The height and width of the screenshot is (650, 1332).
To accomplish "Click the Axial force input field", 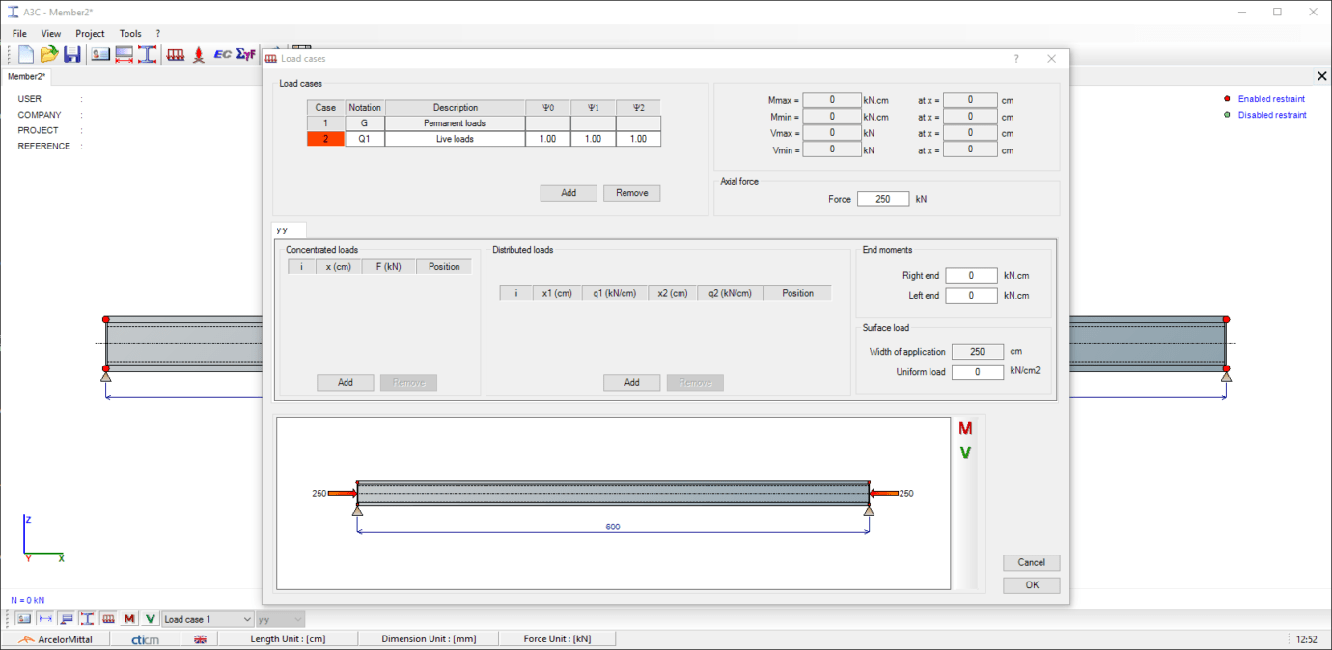I will pos(883,199).
